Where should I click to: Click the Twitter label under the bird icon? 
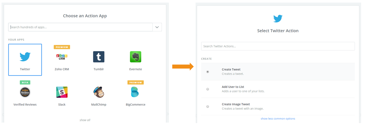(x=25, y=69)
